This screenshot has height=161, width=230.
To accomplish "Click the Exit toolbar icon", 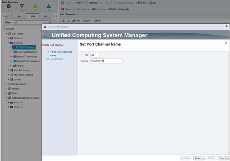I will click(x=151, y=3).
